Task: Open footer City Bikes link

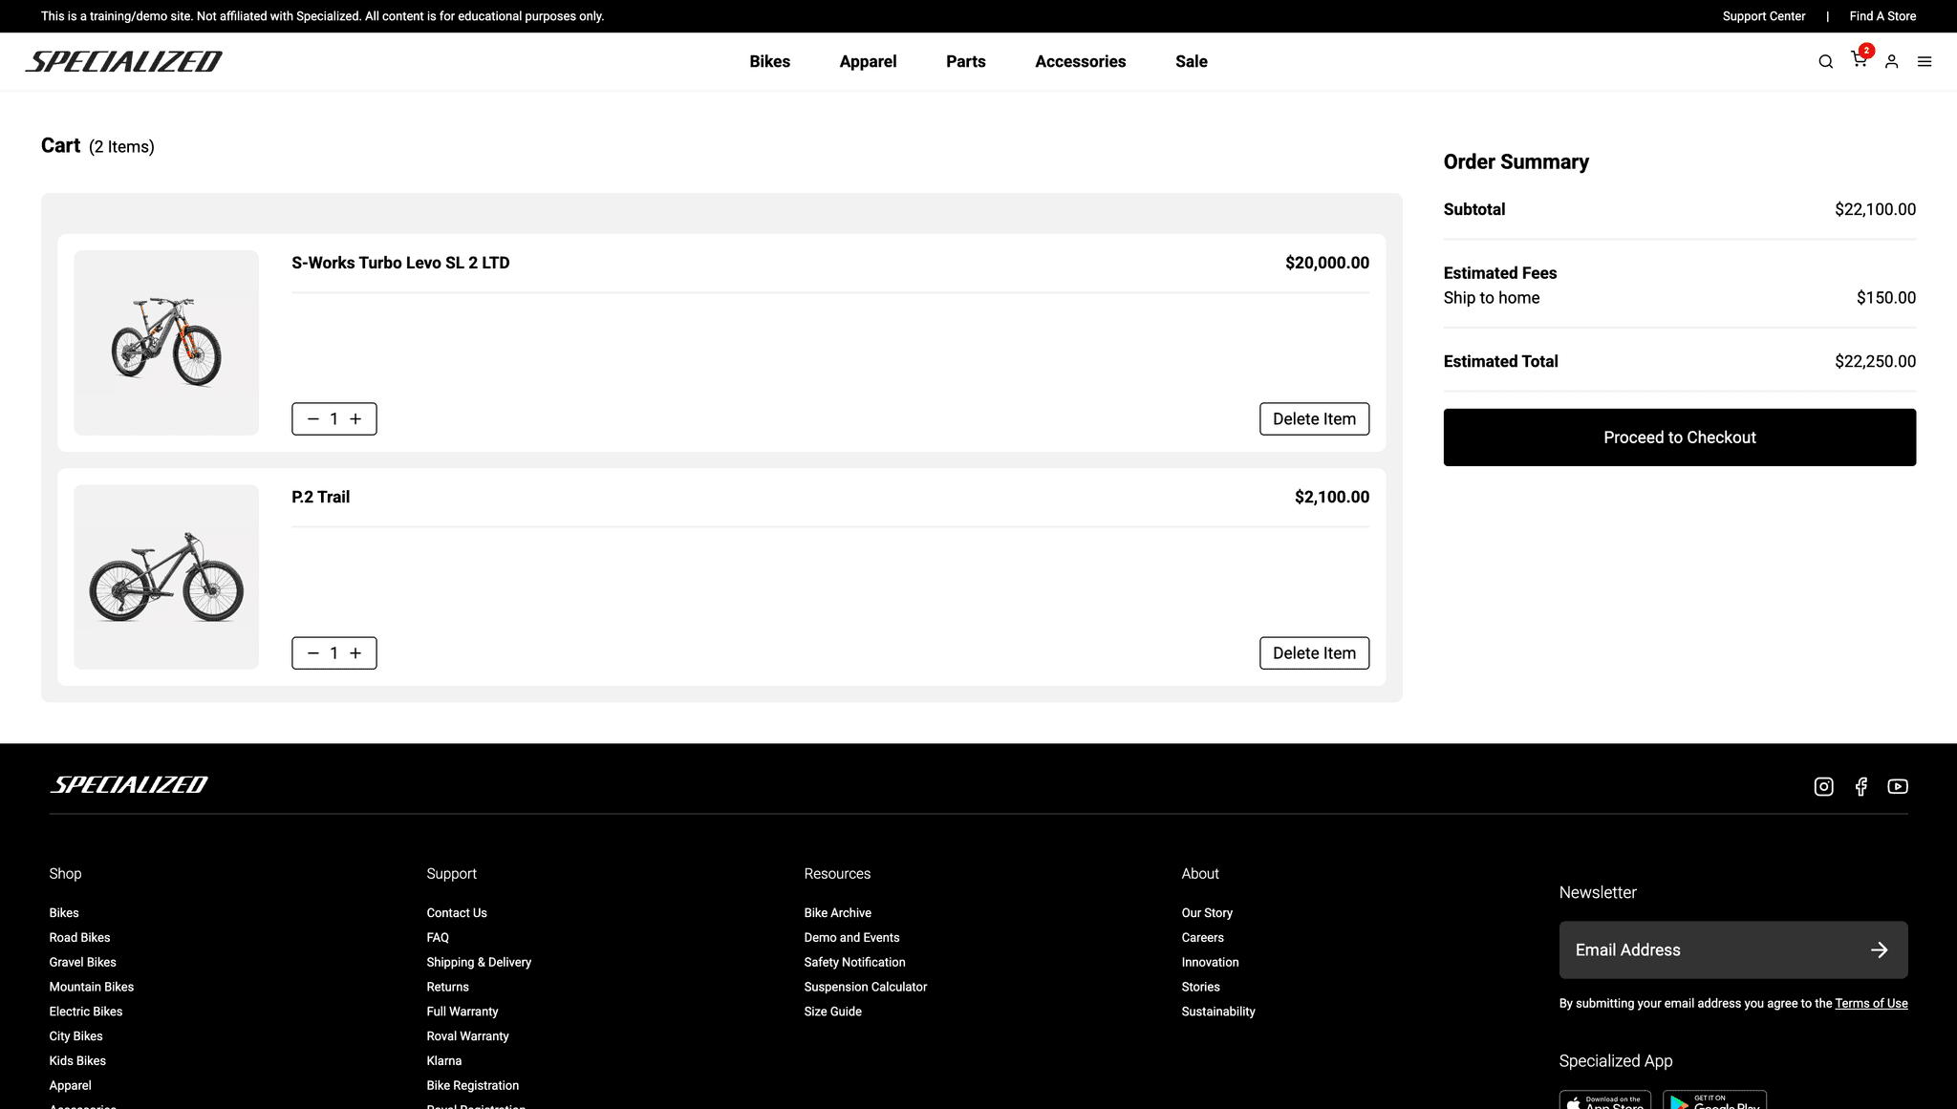Action: pos(75,1036)
